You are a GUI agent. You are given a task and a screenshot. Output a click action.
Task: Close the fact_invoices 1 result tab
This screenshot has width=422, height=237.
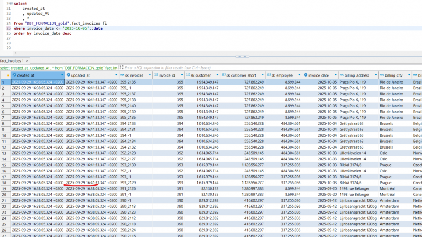(x=28, y=61)
